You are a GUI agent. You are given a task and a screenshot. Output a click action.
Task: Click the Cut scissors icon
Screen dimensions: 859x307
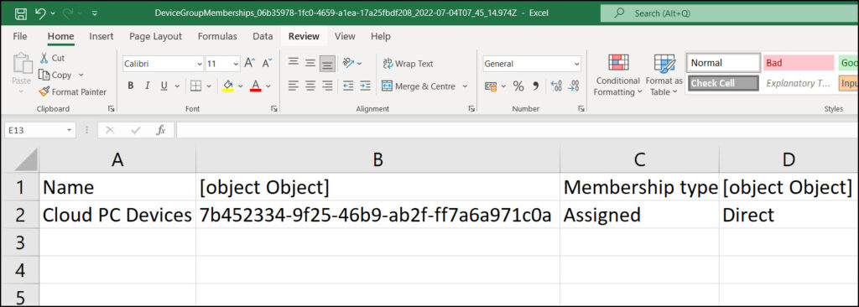(x=44, y=58)
